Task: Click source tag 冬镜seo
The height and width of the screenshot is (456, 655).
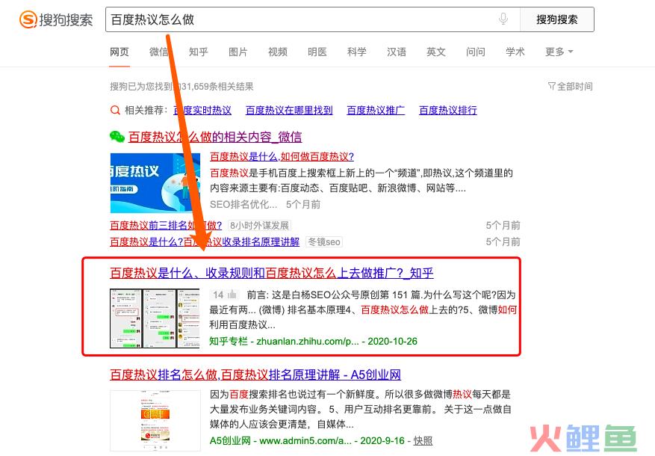Action: 324,242
